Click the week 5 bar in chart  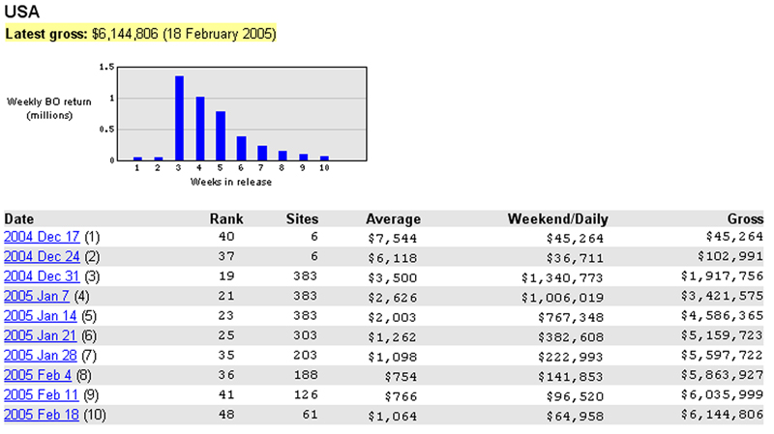[x=221, y=135]
